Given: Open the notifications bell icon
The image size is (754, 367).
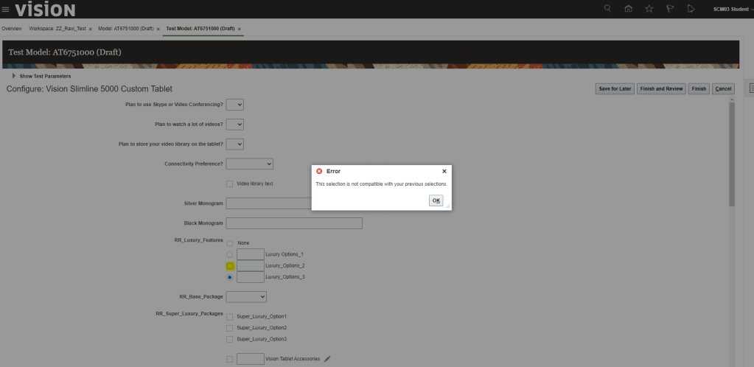Looking at the screenshot, I should pyautogui.click(x=690, y=10).
